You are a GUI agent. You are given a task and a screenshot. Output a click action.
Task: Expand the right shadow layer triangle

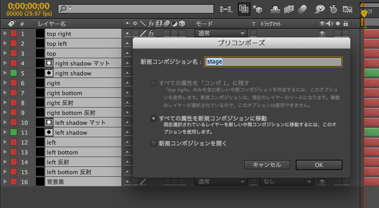coord(5,73)
